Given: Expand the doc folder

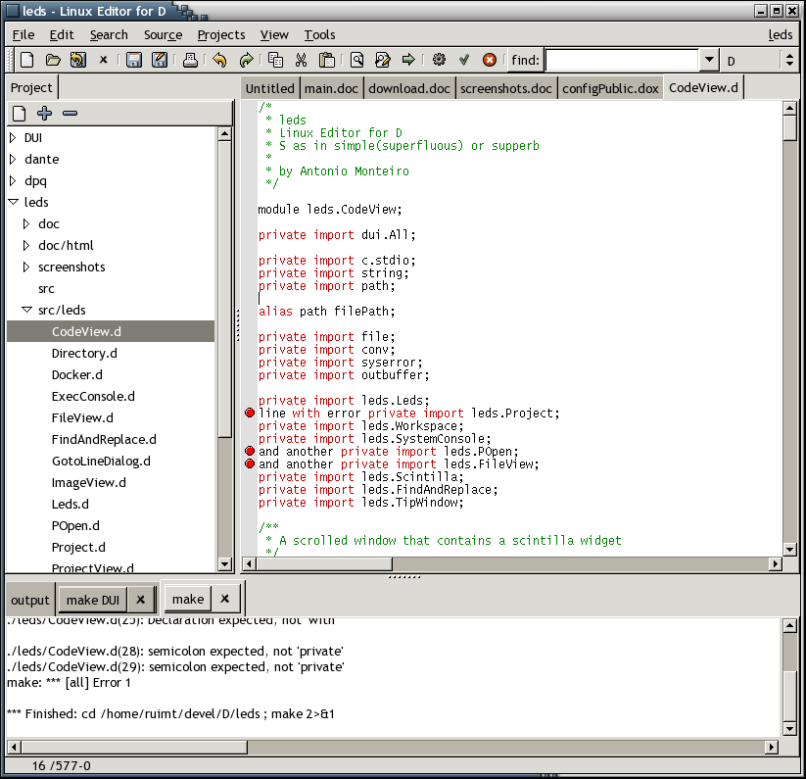Looking at the screenshot, I should coord(26,224).
